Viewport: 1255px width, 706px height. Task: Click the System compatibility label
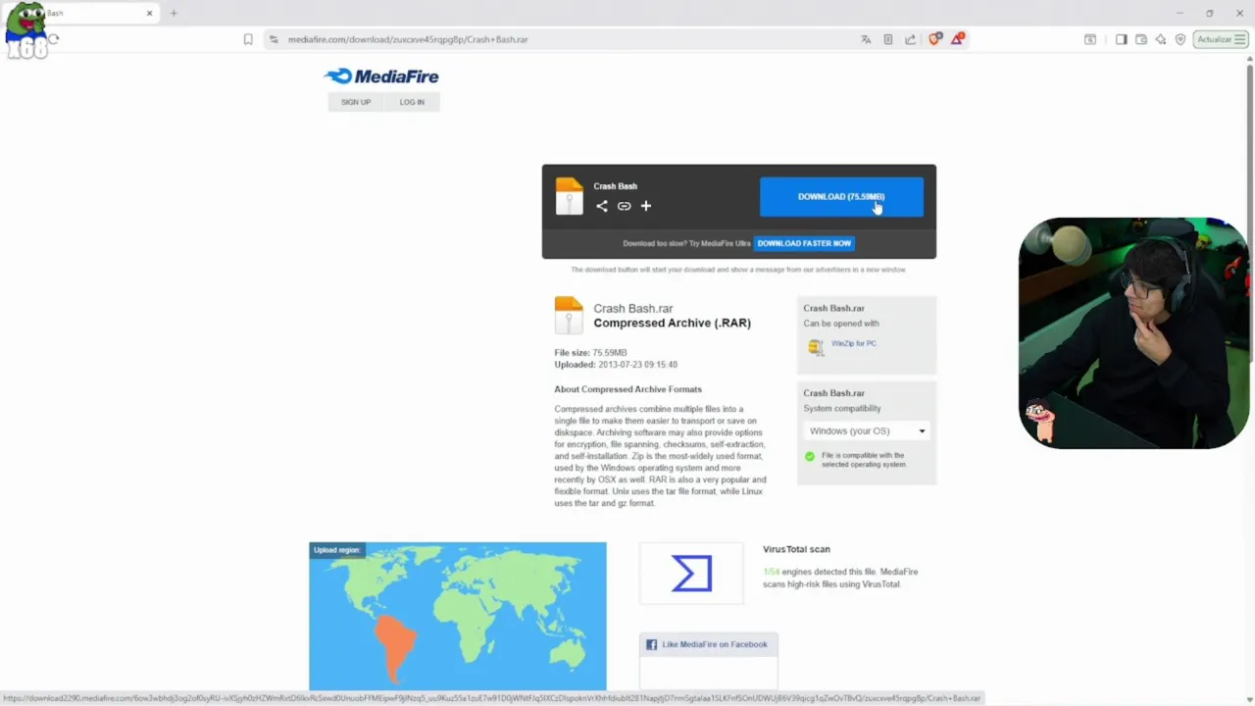point(842,408)
